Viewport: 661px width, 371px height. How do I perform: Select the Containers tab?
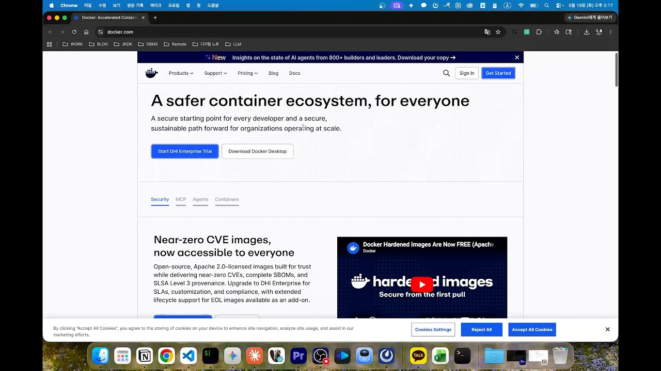coord(227,199)
